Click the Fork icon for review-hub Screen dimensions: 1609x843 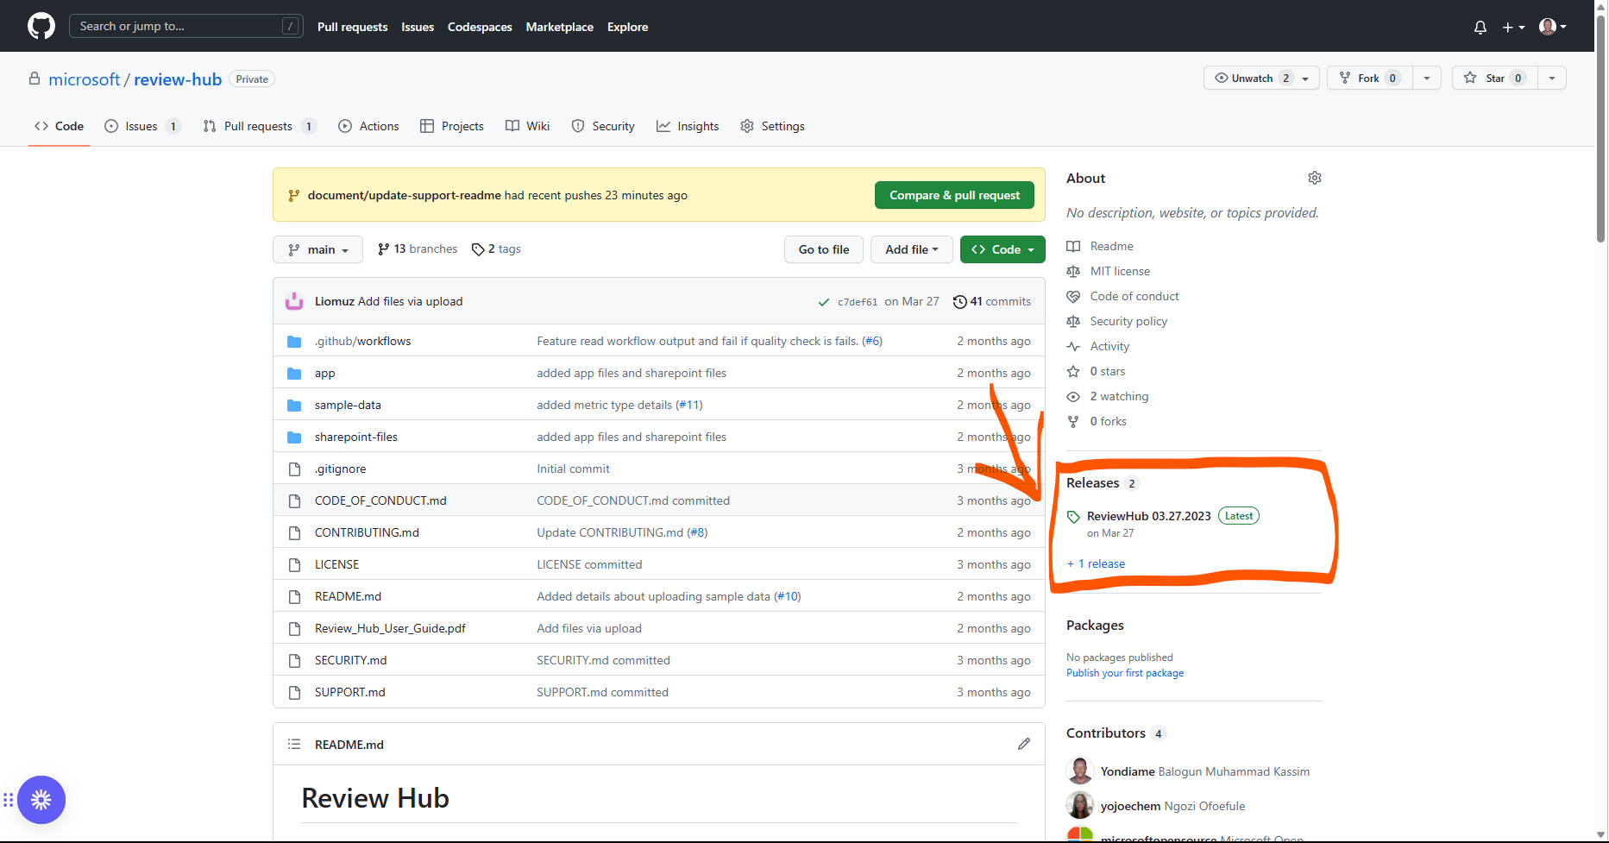[1345, 78]
